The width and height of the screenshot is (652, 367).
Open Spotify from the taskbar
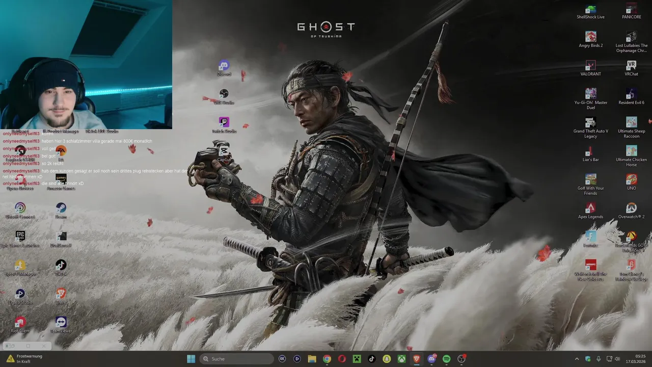[447, 359]
